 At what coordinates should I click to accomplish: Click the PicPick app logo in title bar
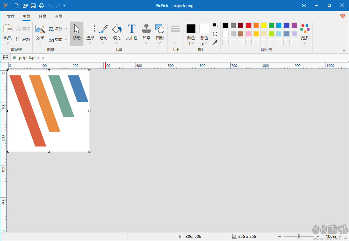click(6, 6)
